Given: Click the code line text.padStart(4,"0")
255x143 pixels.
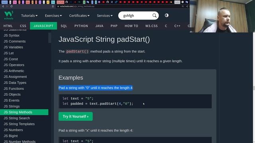Looking at the screenshot, I should click(98, 104).
